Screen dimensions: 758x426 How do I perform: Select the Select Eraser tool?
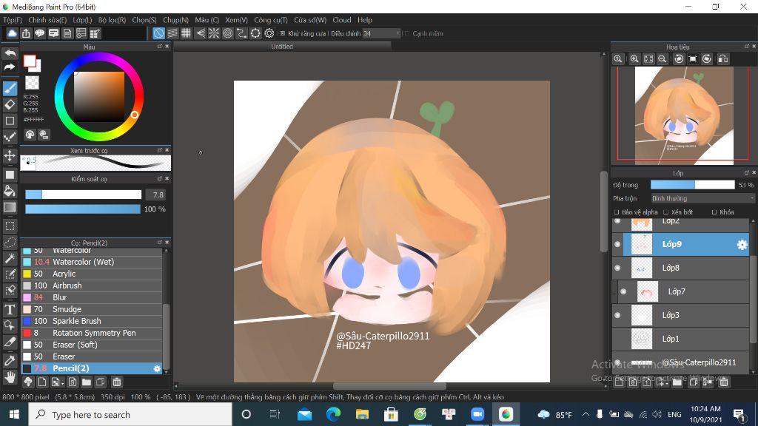(10, 291)
